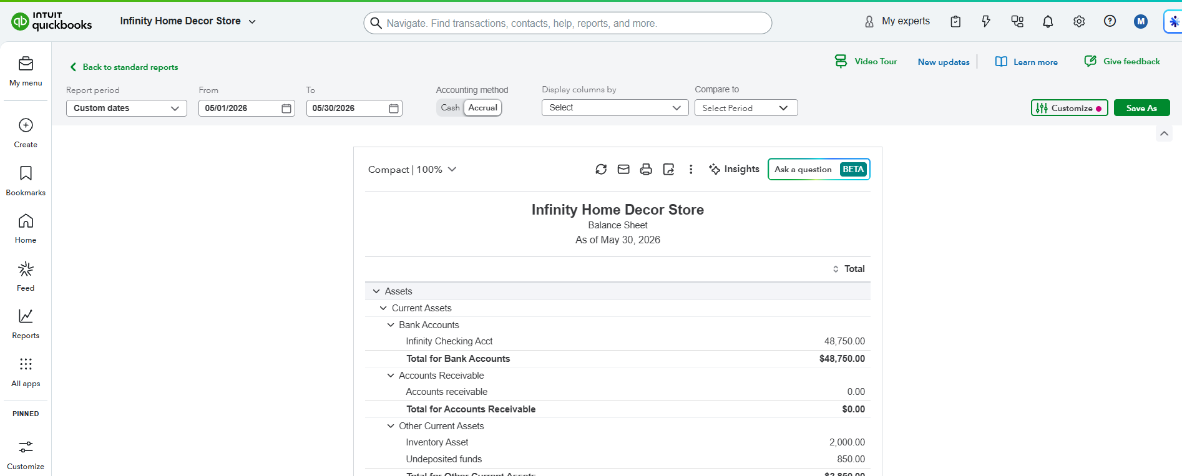The height and width of the screenshot is (476, 1182).
Task: Open All apps grid
Action: [26, 372]
